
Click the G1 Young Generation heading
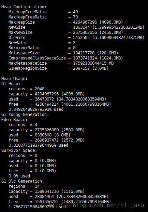coord(25,115)
